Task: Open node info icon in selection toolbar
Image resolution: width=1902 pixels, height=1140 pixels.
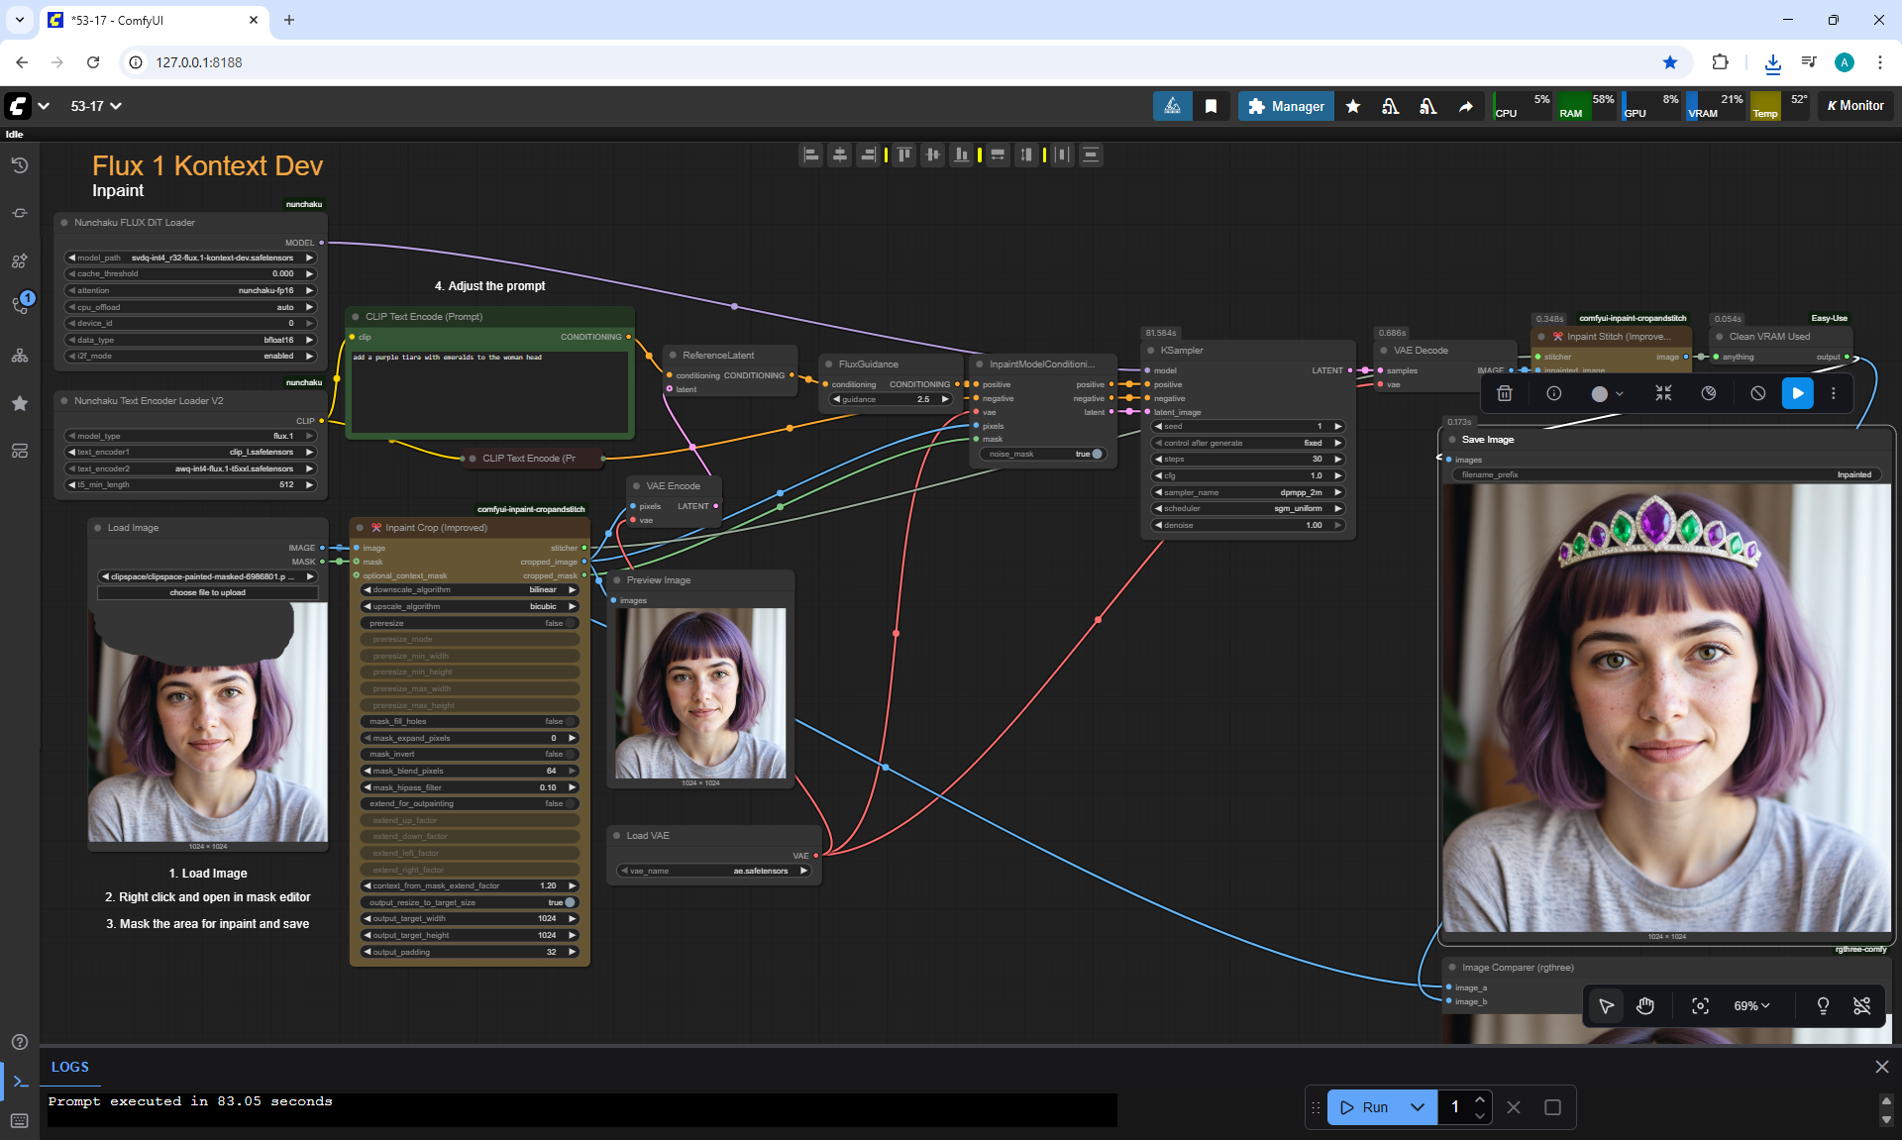Action: tap(1553, 393)
